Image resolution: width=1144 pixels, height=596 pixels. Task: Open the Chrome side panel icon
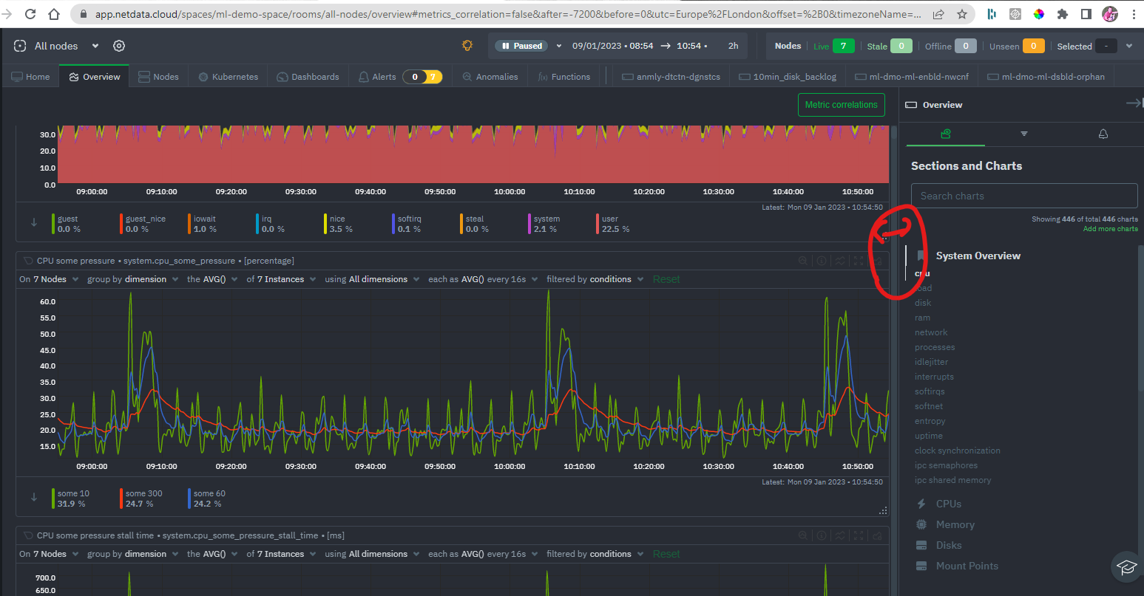(x=1086, y=14)
